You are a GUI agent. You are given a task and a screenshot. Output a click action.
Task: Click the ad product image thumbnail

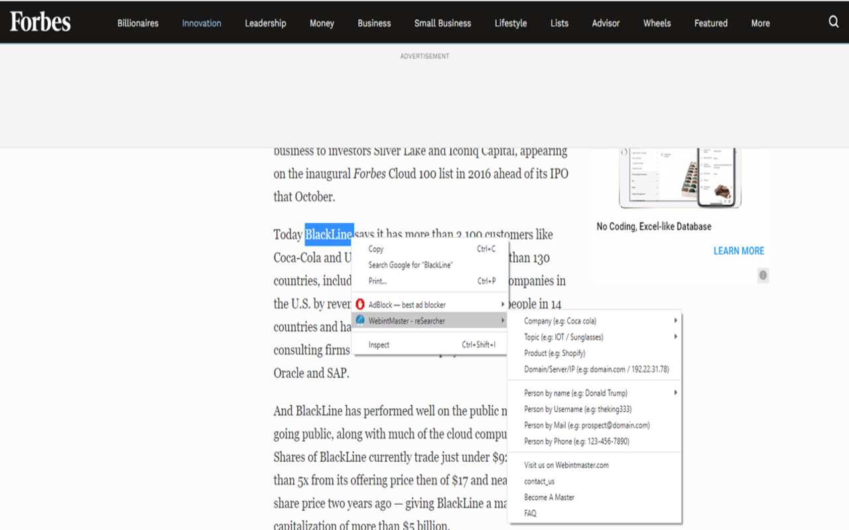[680, 178]
